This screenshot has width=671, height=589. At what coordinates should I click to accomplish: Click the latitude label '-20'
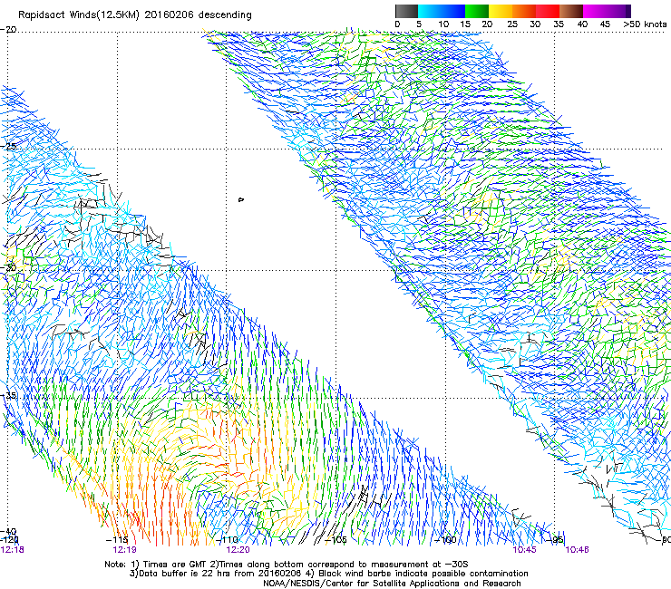[x=8, y=30]
